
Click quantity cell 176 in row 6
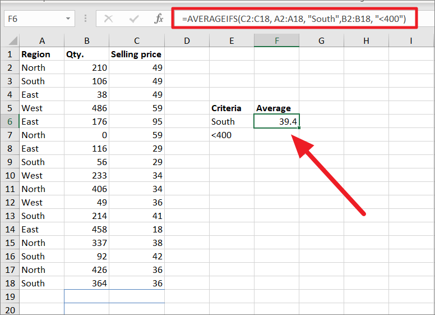click(x=86, y=121)
